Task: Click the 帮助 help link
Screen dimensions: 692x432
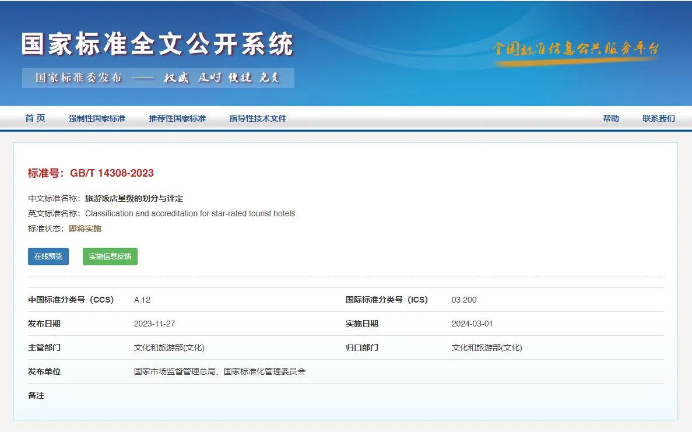Action: coord(610,118)
